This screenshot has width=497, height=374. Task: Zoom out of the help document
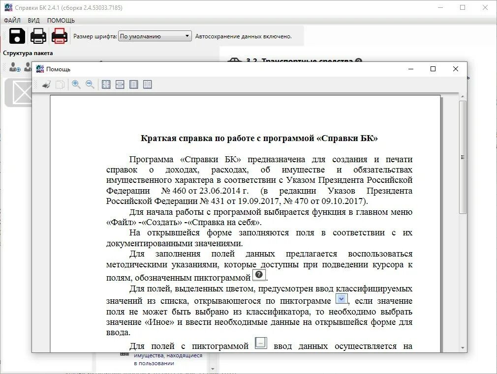point(90,84)
